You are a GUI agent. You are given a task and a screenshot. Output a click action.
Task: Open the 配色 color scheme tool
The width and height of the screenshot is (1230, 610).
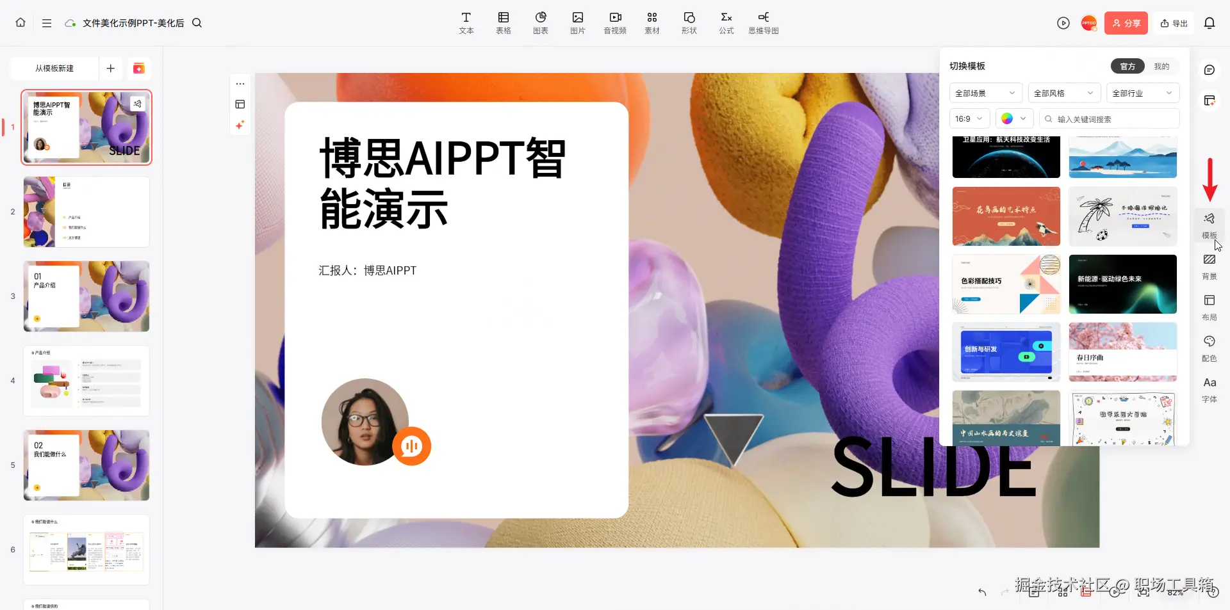[x=1209, y=349]
